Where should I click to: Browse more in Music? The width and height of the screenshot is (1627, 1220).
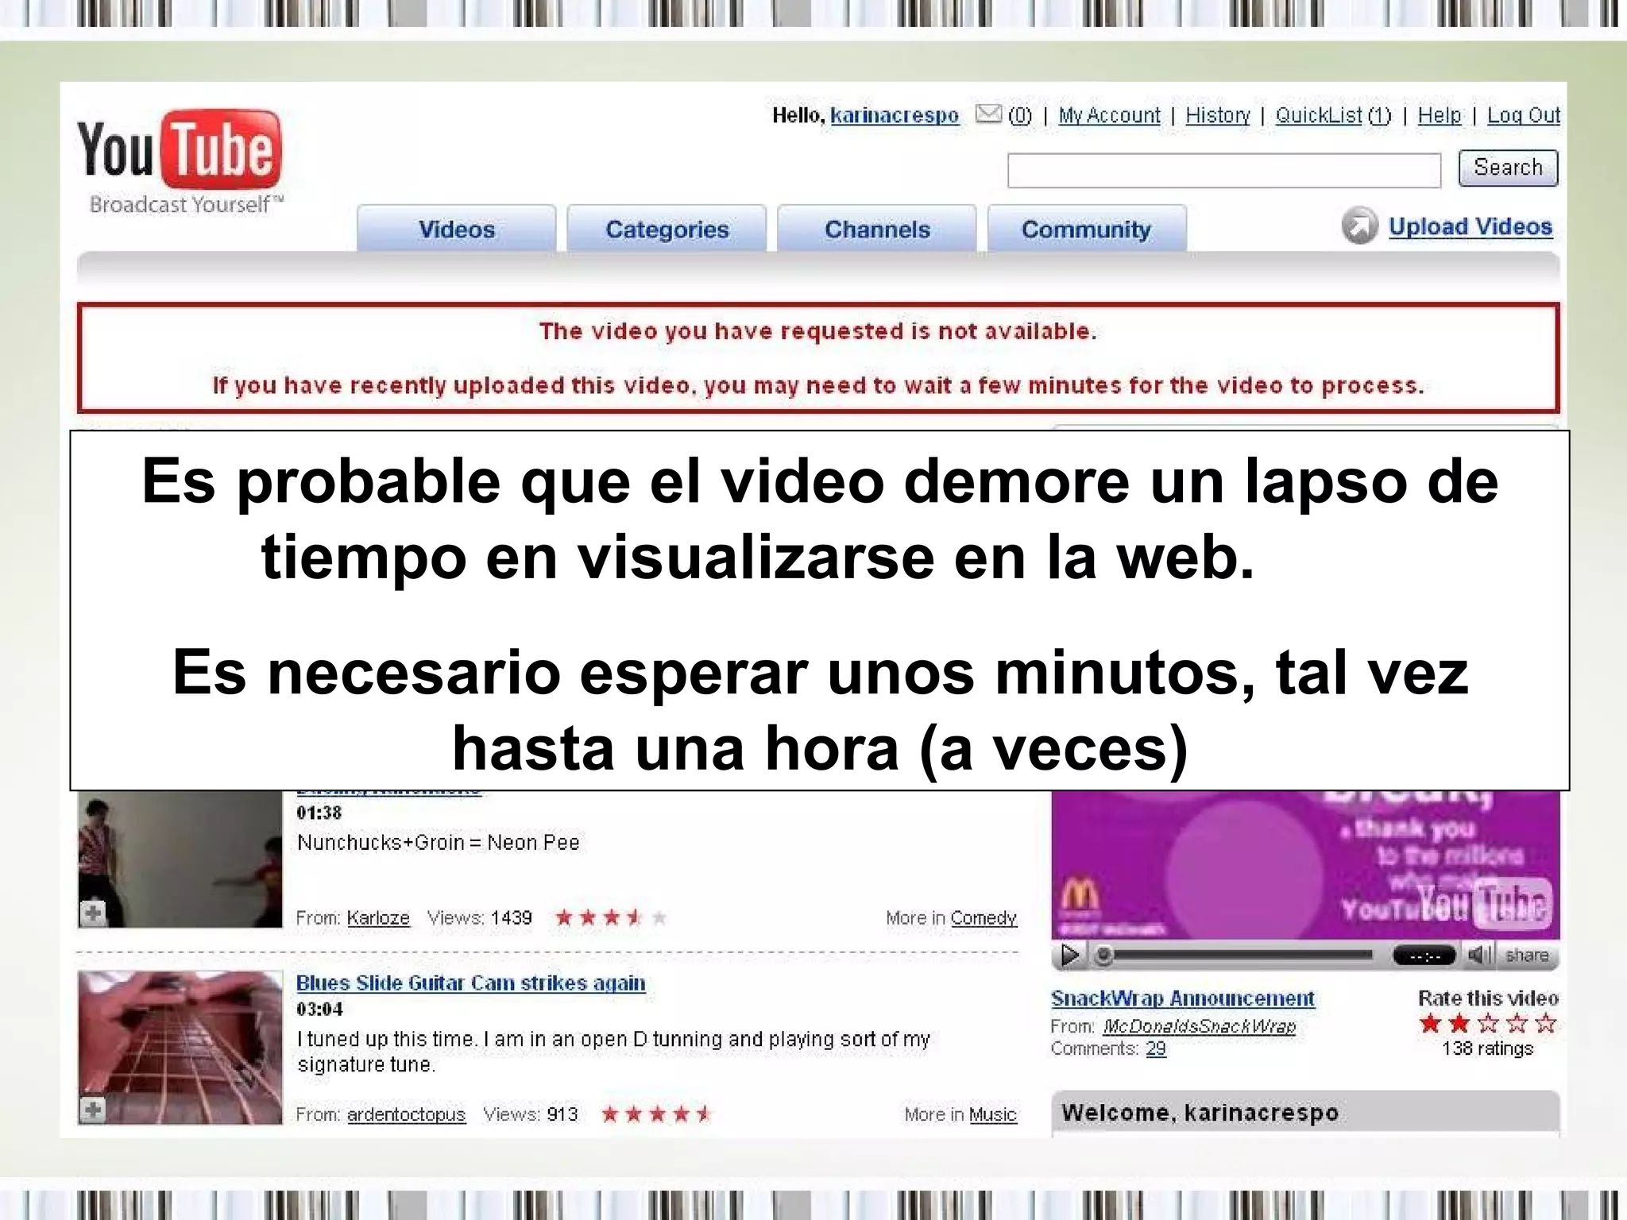(992, 1114)
